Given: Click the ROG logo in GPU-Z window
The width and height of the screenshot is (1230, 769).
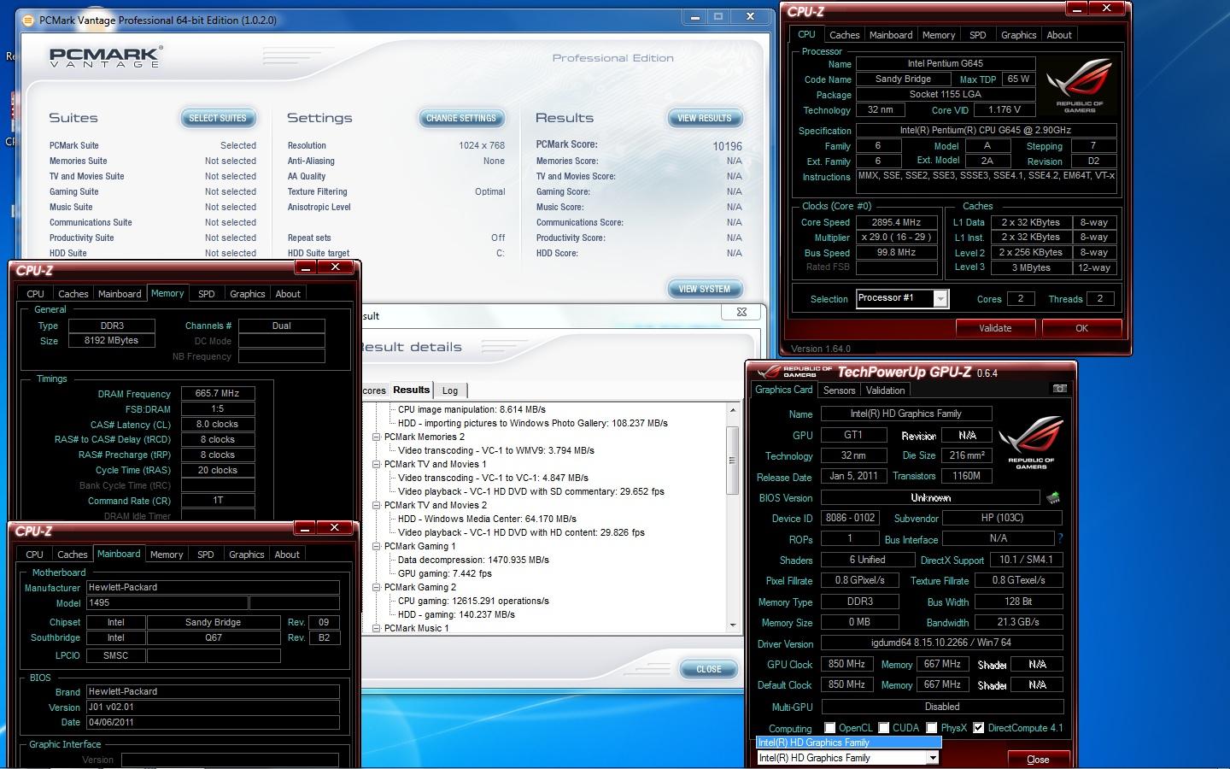Looking at the screenshot, I should (x=1031, y=443).
